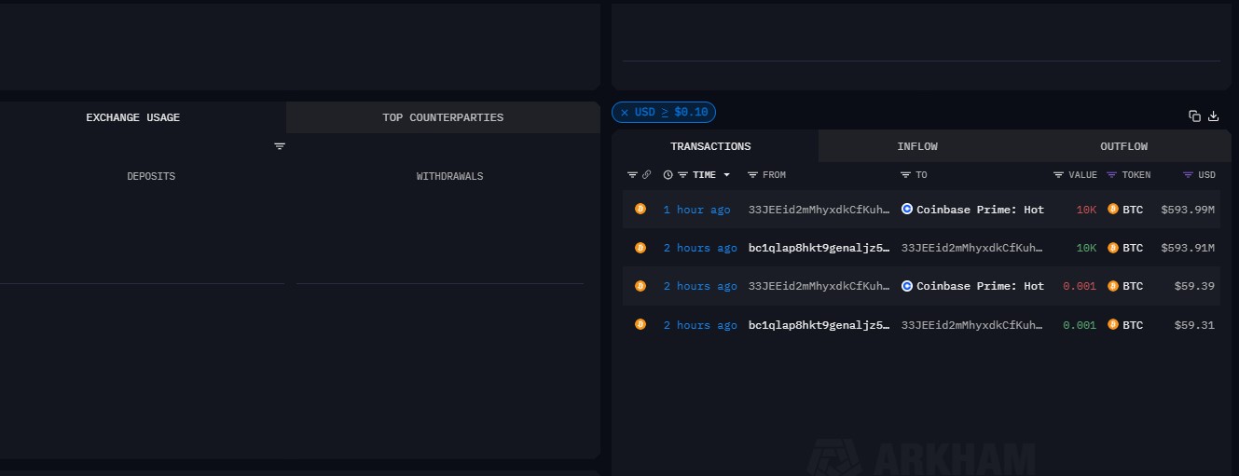Click the USD ≥ $0.10 filter chip label

point(671,112)
